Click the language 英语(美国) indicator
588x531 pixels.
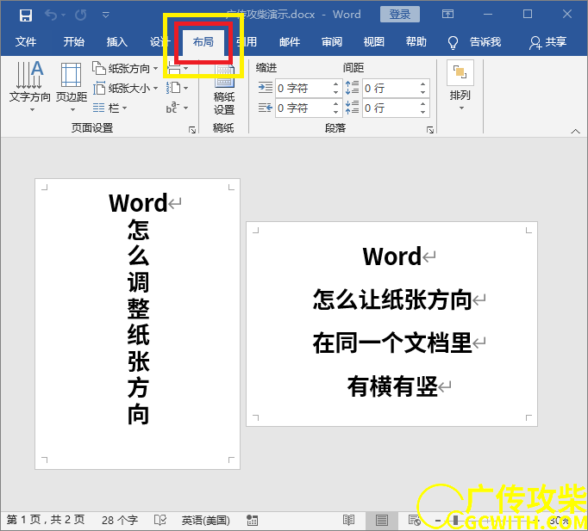pyautogui.click(x=205, y=520)
